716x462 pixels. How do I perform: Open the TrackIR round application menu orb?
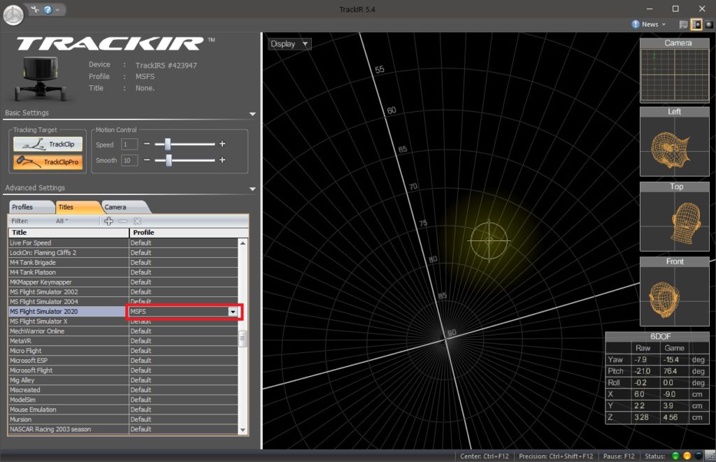[x=13, y=15]
